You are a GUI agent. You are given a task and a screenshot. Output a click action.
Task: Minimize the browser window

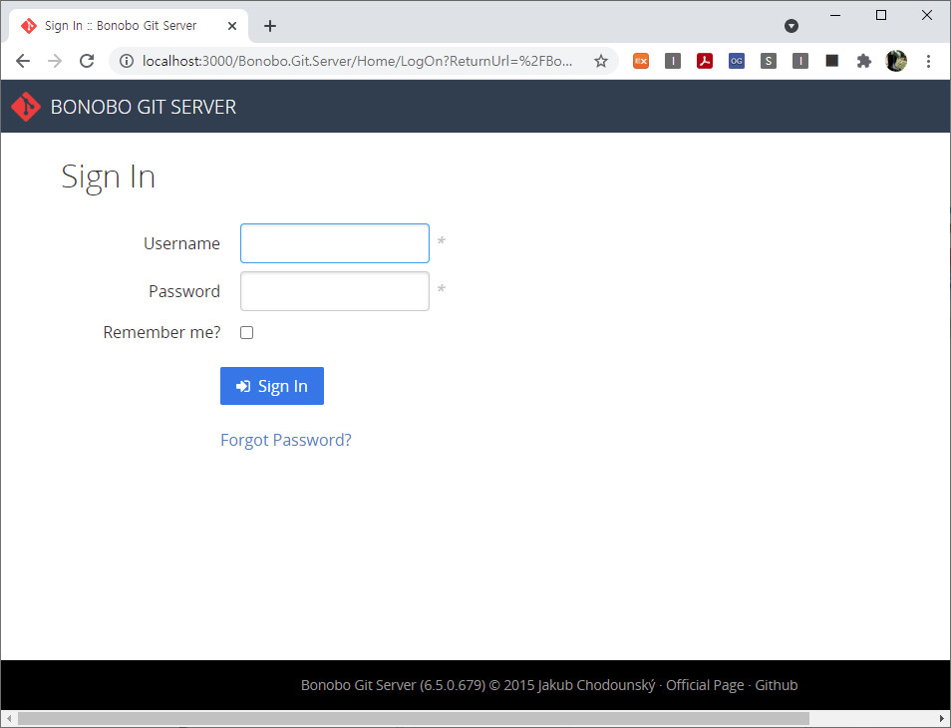click(x=835, y=15)
